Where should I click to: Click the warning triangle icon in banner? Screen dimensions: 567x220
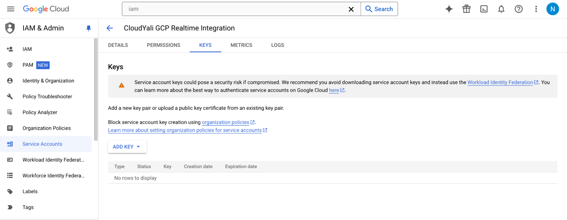click(x=121, y=85)
